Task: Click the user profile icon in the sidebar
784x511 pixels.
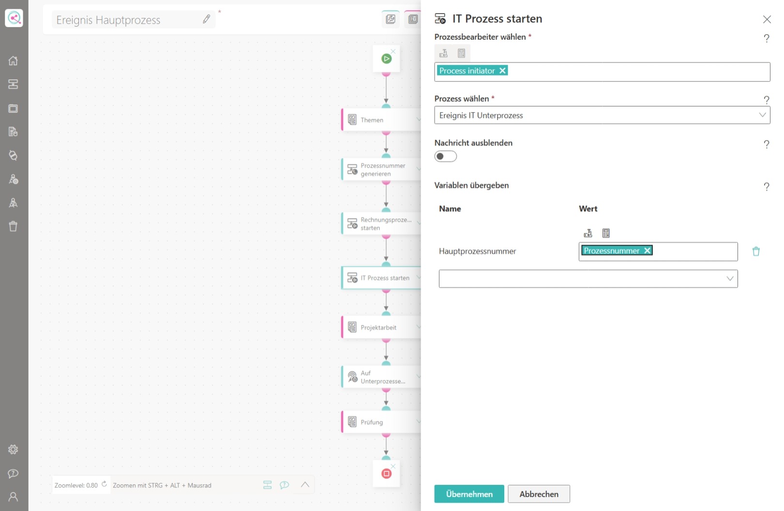Action: (13, 496)
